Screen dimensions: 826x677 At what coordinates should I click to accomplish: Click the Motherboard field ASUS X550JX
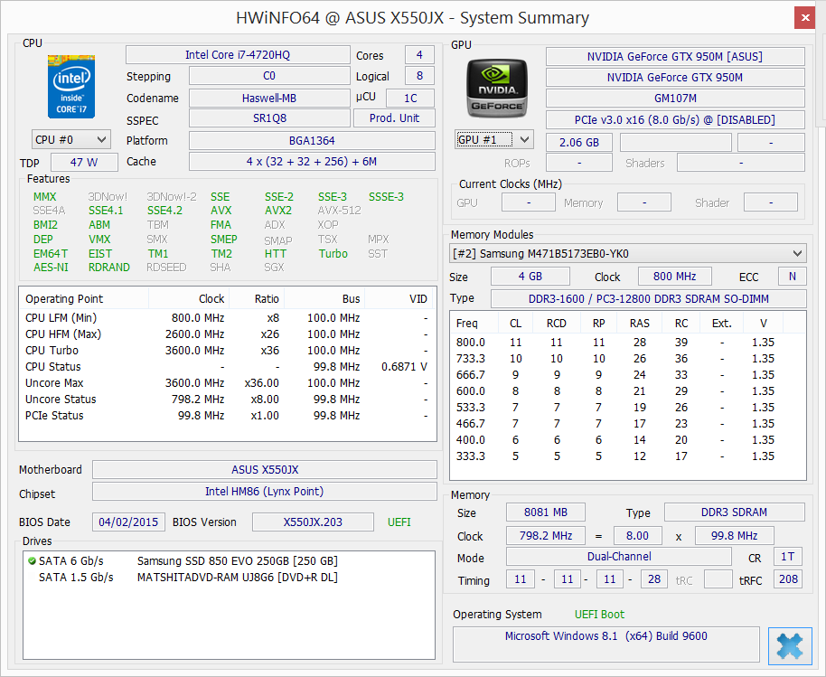(x=265, y=469)
